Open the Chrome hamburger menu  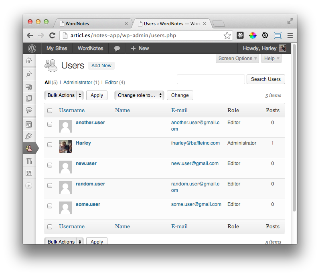click(290, 36)
